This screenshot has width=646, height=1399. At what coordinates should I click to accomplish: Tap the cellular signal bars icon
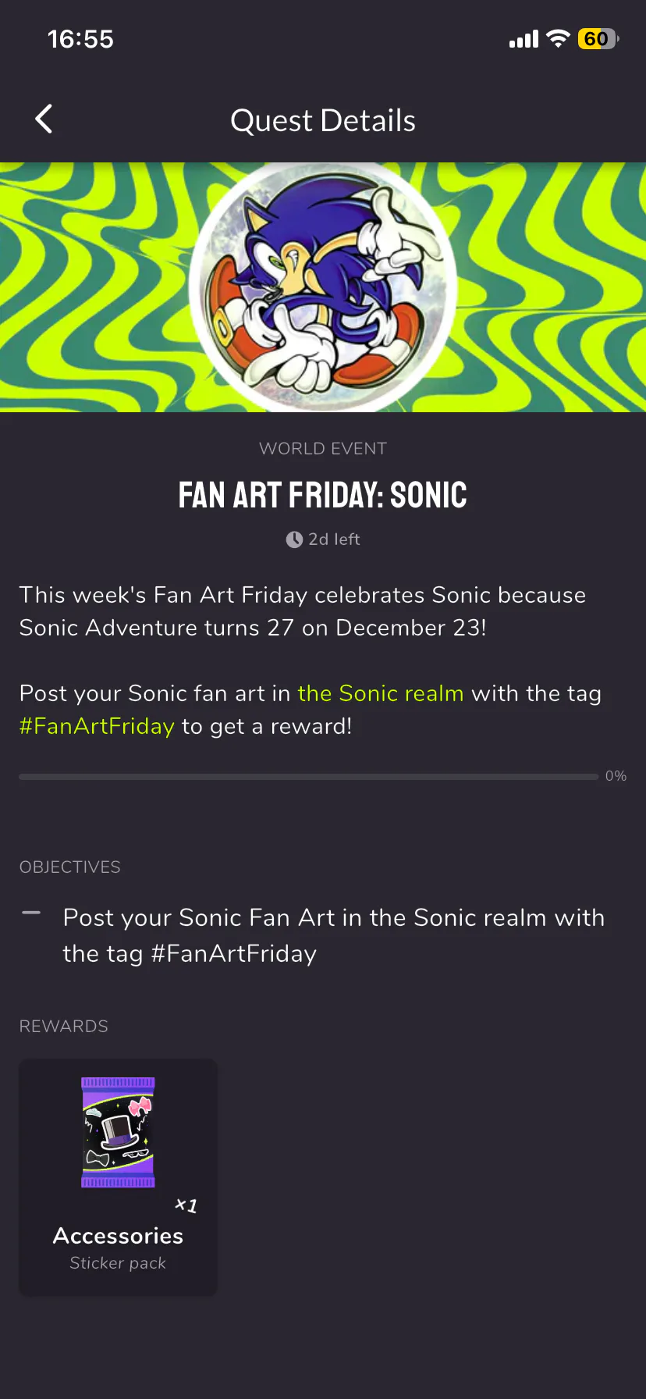524,40
